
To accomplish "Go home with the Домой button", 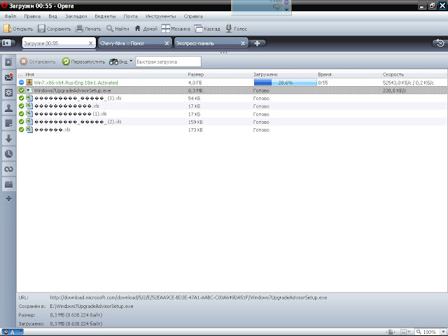I will pos(146,29).
